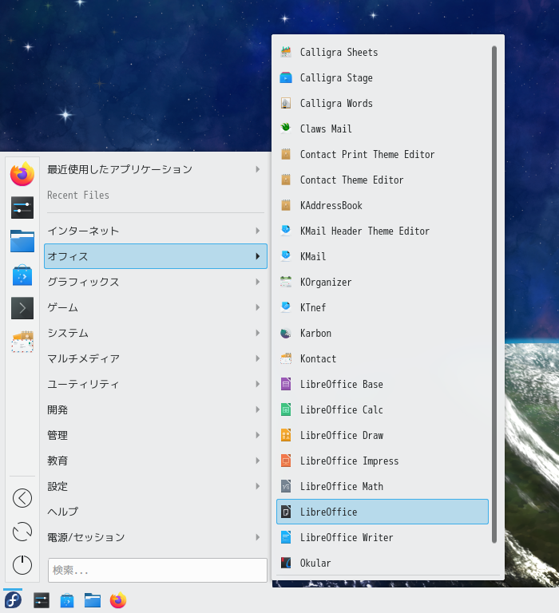Open Contact Theme Editor
Screen dimensions: 559x613
pos(383,180)
